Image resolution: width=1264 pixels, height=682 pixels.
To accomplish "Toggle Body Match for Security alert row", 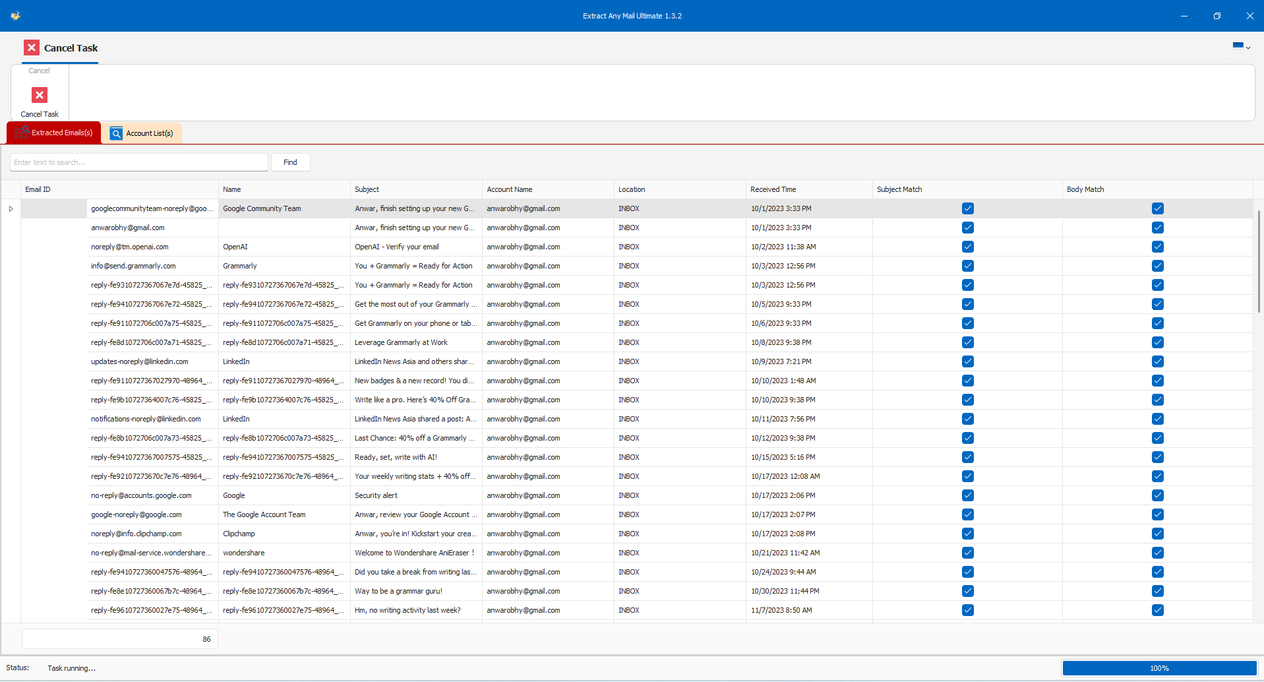I will click(1158, 495).
